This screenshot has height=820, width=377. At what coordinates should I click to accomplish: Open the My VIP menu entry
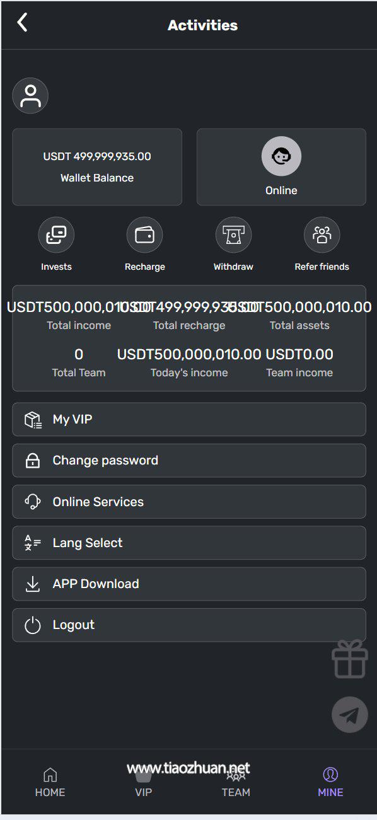[x=189, y=419]
